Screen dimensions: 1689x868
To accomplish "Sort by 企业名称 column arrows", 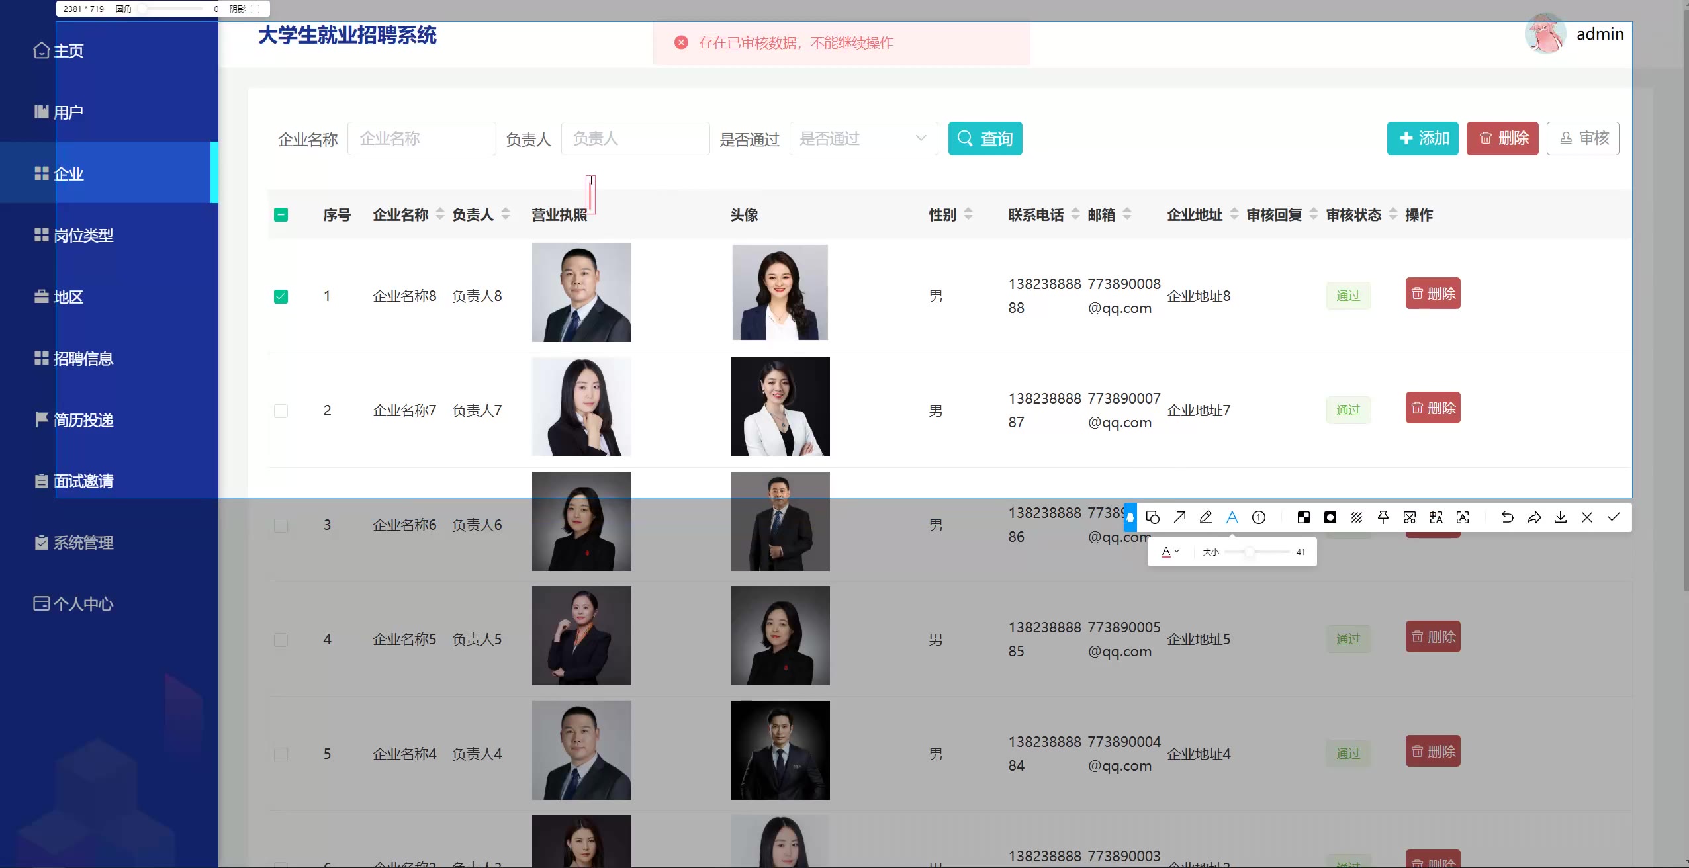I will [440, 214].
